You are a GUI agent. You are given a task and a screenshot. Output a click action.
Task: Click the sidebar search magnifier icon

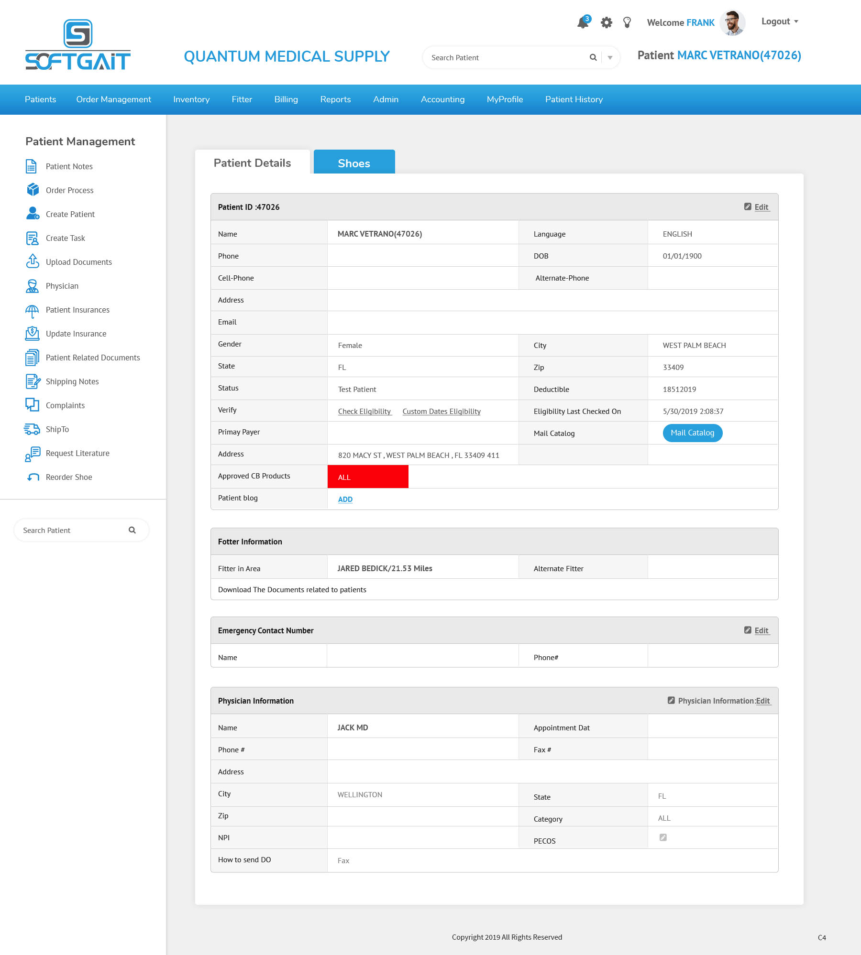tap(132, 530)
